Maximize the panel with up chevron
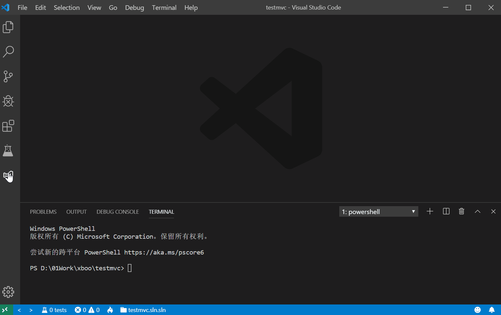 click(478, 211)
